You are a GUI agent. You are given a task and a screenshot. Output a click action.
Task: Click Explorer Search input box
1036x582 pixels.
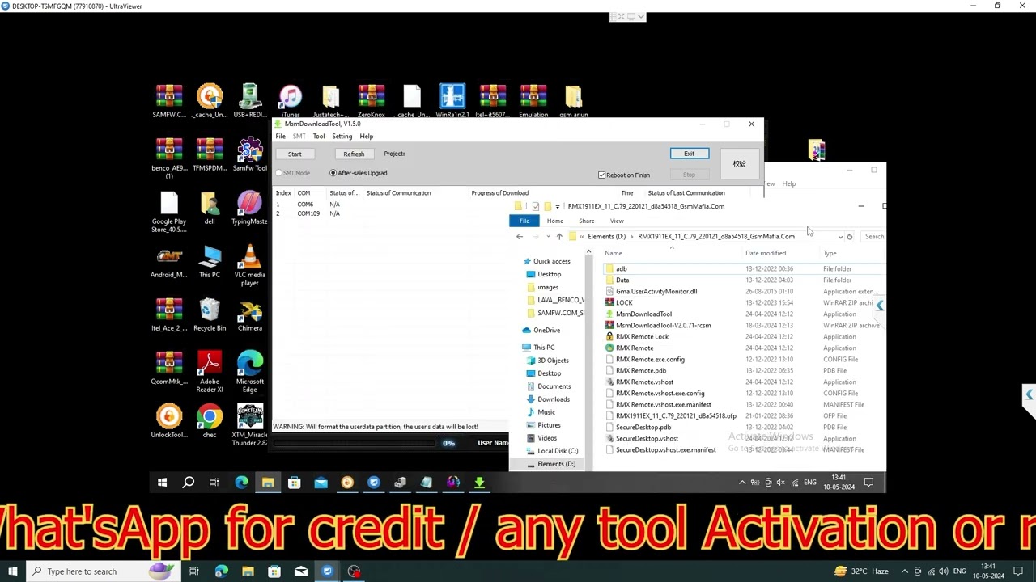(x=874, y=237)
